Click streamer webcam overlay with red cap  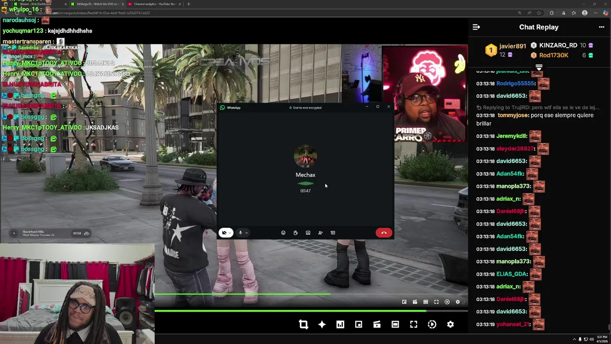tap(424, 94)
